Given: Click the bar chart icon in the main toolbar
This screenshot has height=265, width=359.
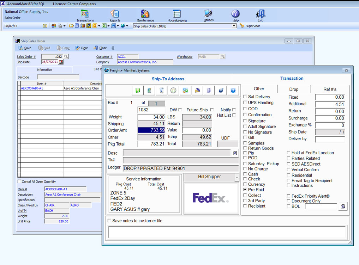Looking at the screenshot, I should [x=82, y=26].
